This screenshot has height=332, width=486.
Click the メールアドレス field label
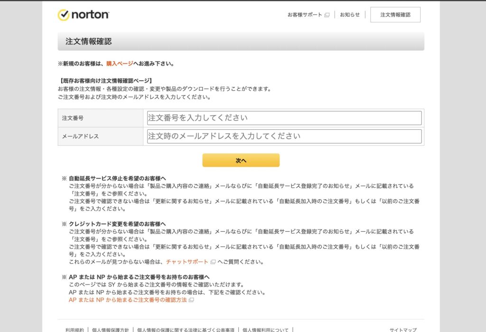(x=80, y=136)
